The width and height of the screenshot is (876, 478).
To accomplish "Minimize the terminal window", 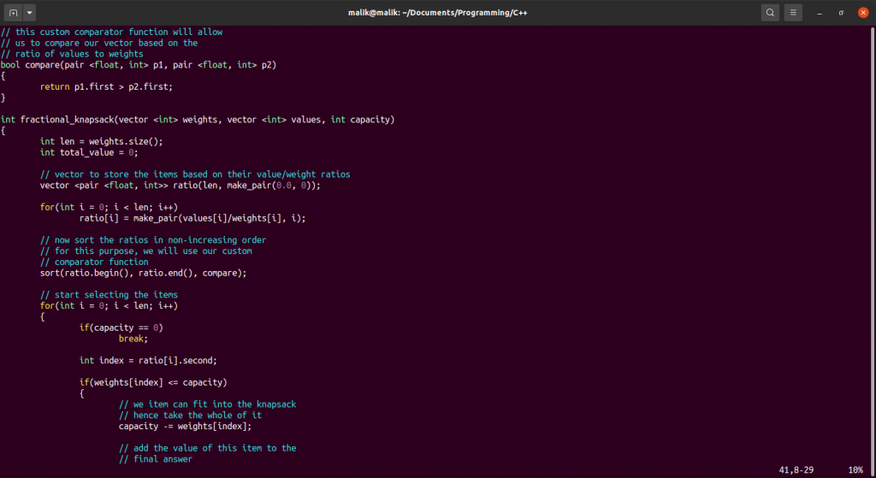I will [x=820, y=13].
